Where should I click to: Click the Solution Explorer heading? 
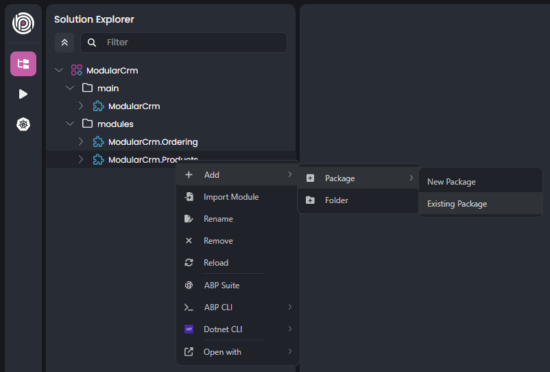94,19
